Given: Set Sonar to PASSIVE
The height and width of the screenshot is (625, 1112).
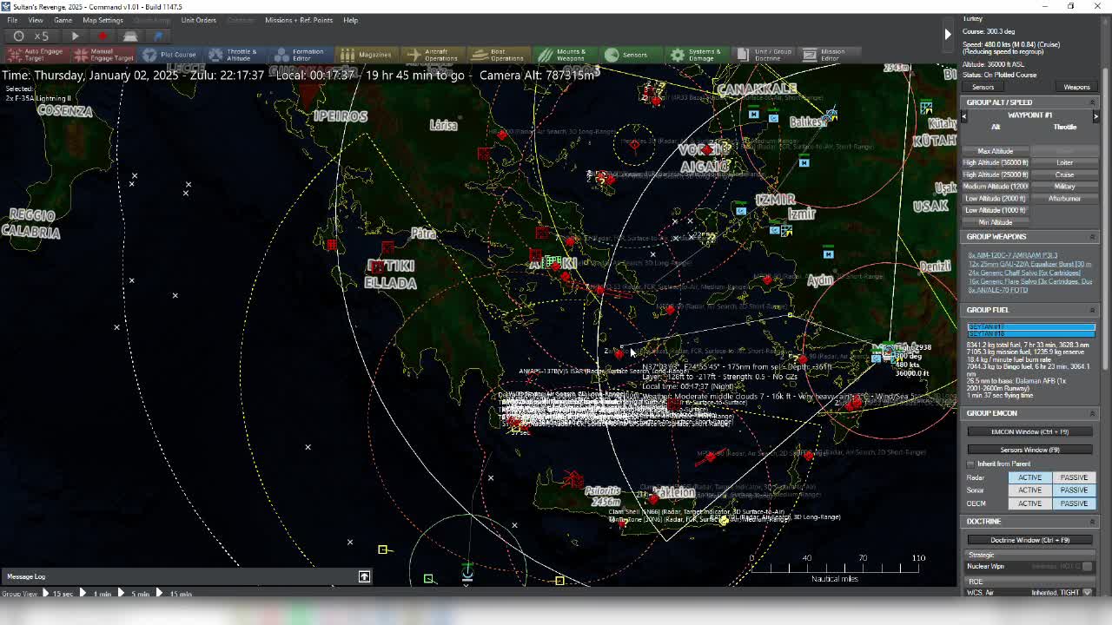Looking at the screenshot, I should coord(1074,490).
